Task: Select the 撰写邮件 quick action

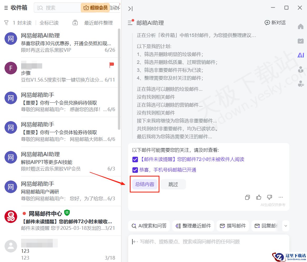Action: 233,226
